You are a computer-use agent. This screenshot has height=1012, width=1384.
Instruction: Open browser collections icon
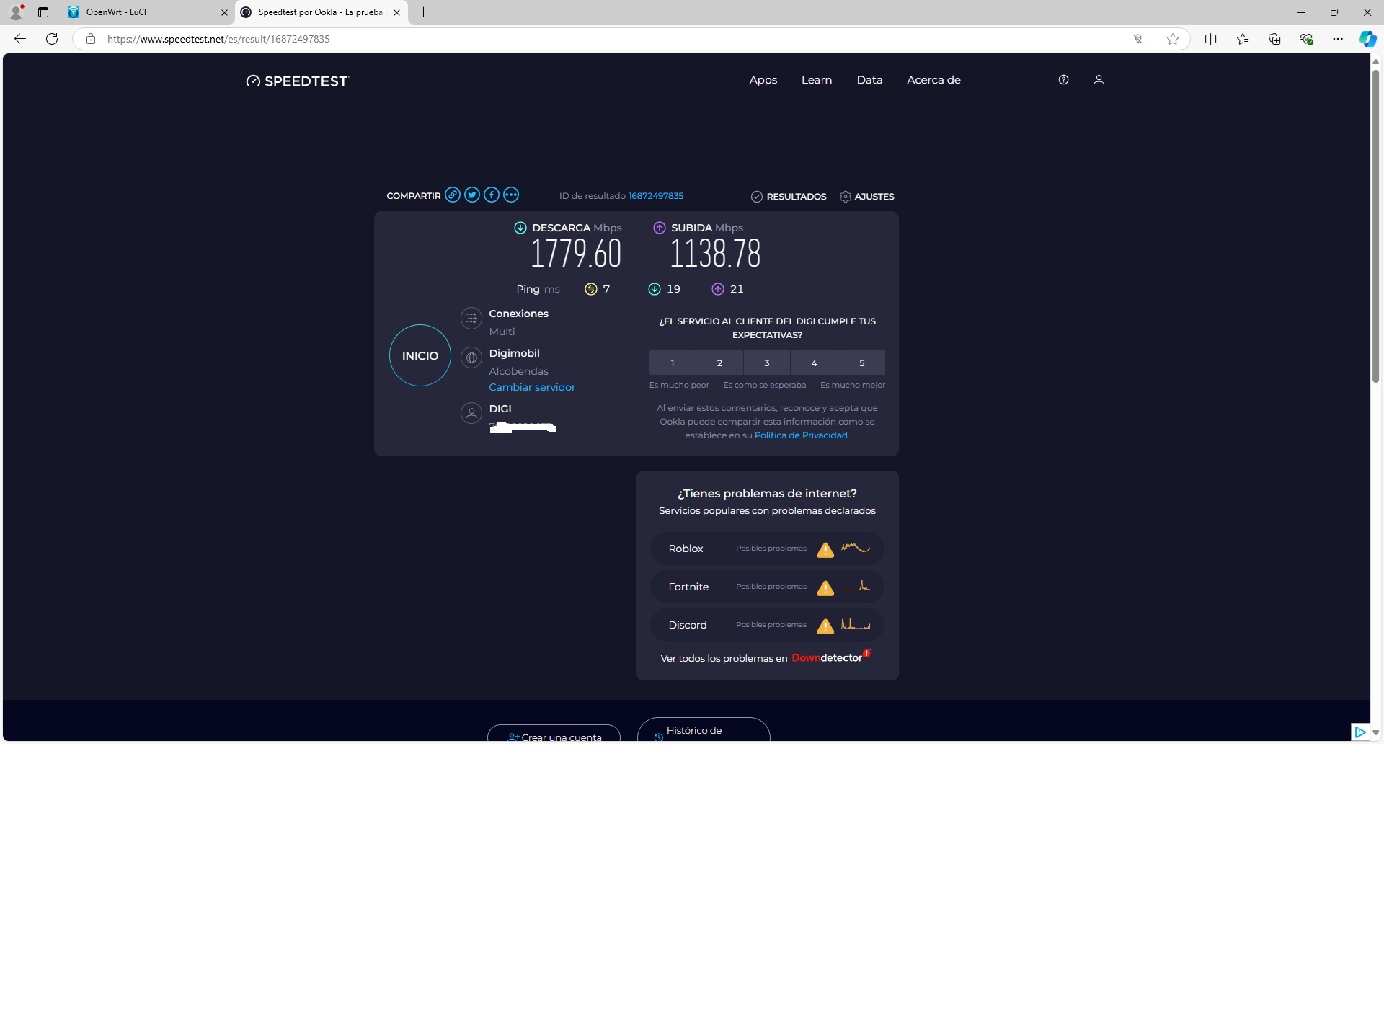(x=1274, y=39)
